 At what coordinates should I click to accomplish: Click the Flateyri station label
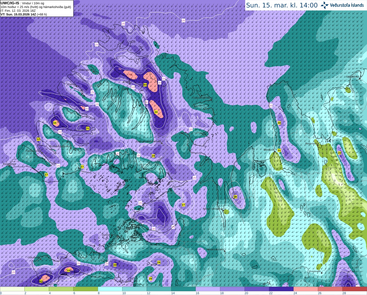(71, 84)
